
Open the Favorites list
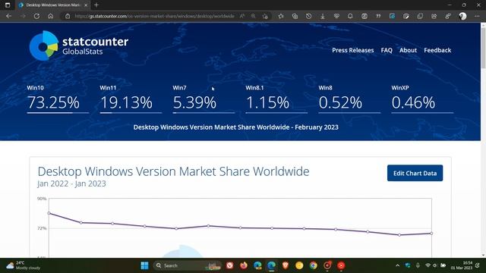click(281, 16)
